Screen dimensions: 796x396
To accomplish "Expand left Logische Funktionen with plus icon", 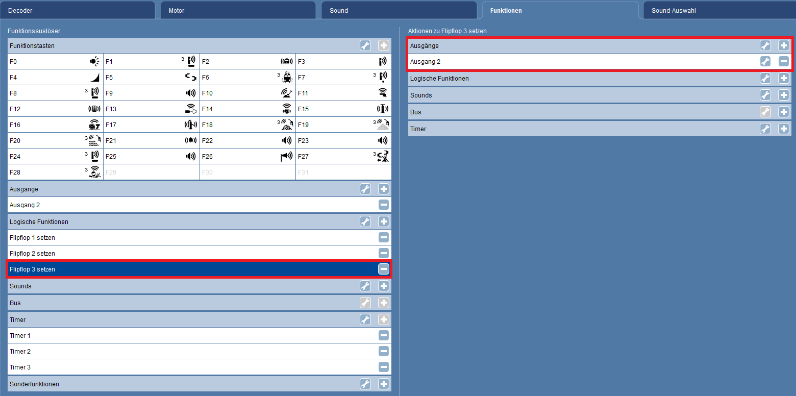I will tap(384, 221).
